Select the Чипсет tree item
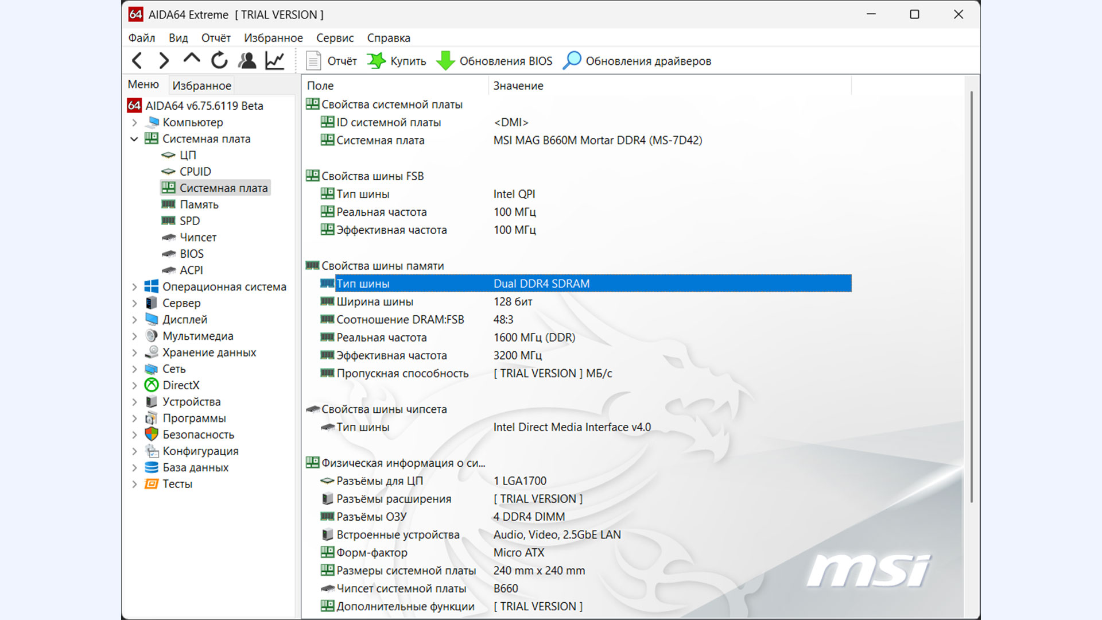This screenshot has height=620, width=1102. (x=198, y=237)
